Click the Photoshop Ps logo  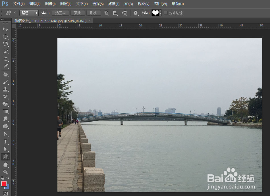(x=5, y=4)
